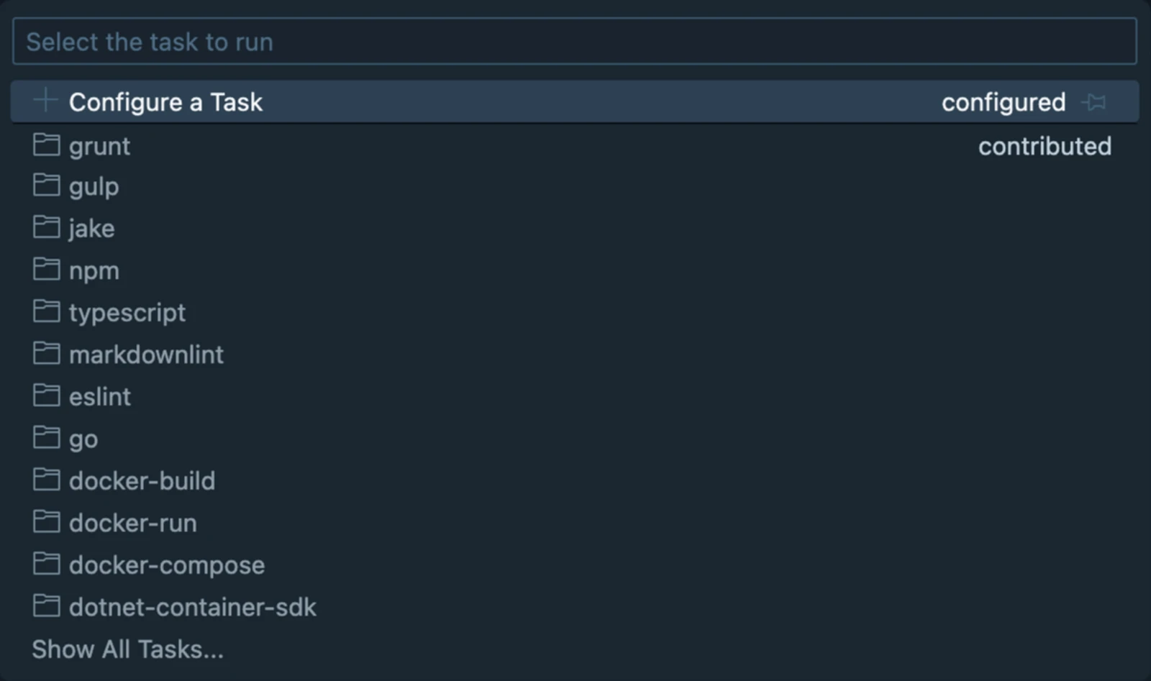The height and width of the screenshot is (681, 1151).
Task: Click the npm folder icon
Action: point(47,270)
